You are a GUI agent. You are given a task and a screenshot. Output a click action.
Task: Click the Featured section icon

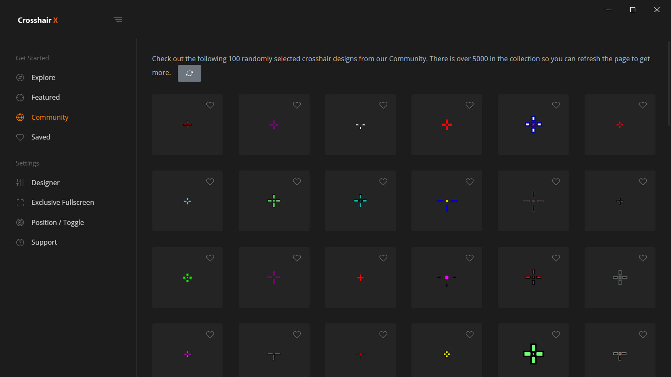point(20,97)
